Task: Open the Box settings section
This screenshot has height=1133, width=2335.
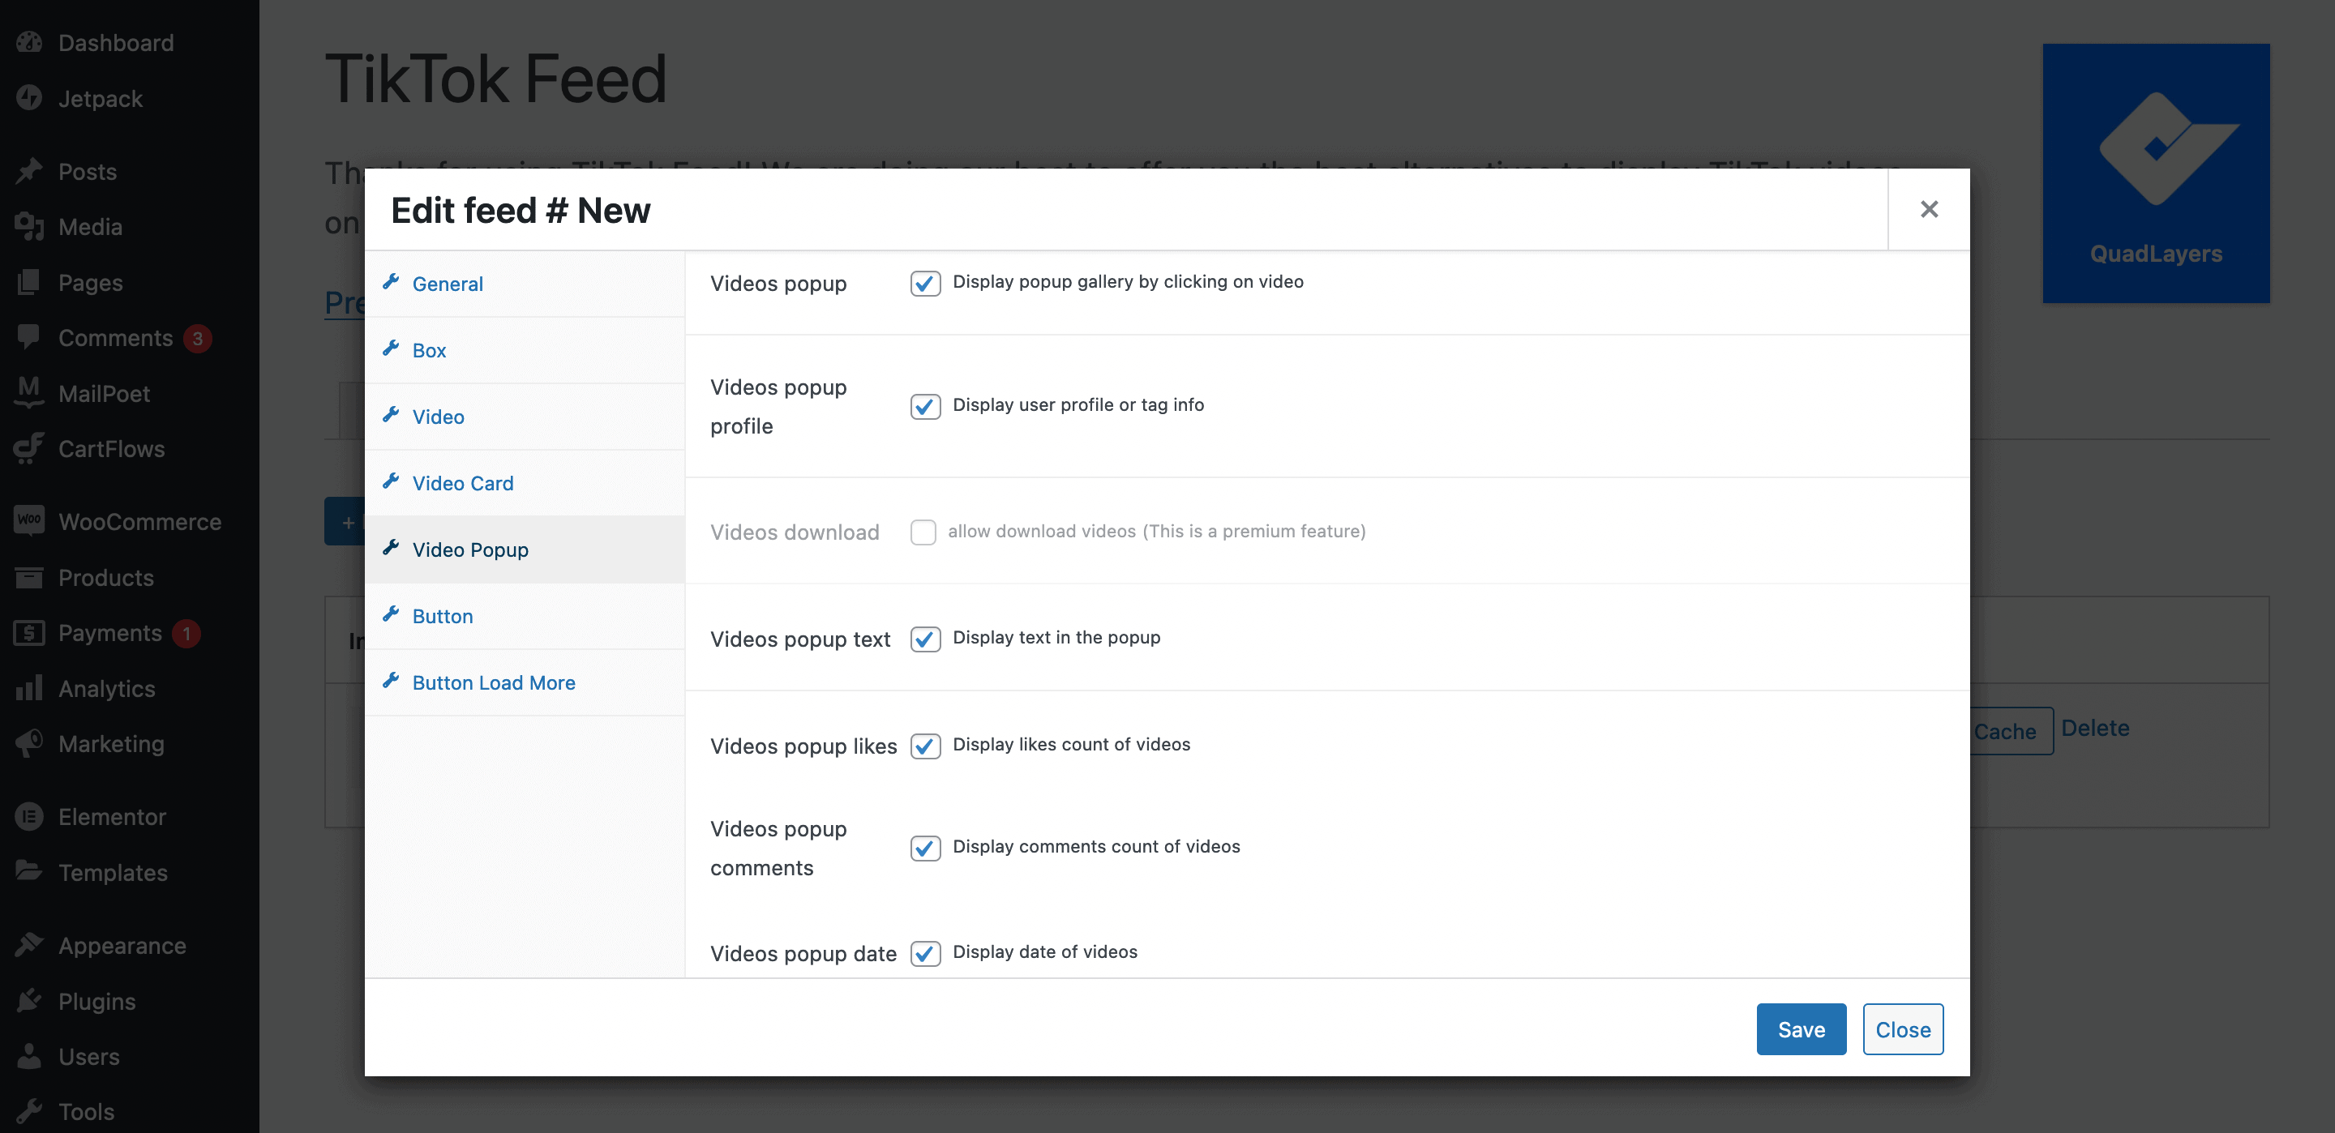Action: click(429, 348)
